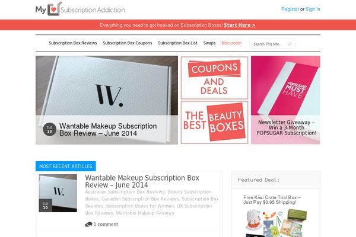
Task: Go to Subscription Box List page
Action: click(177, 43)
